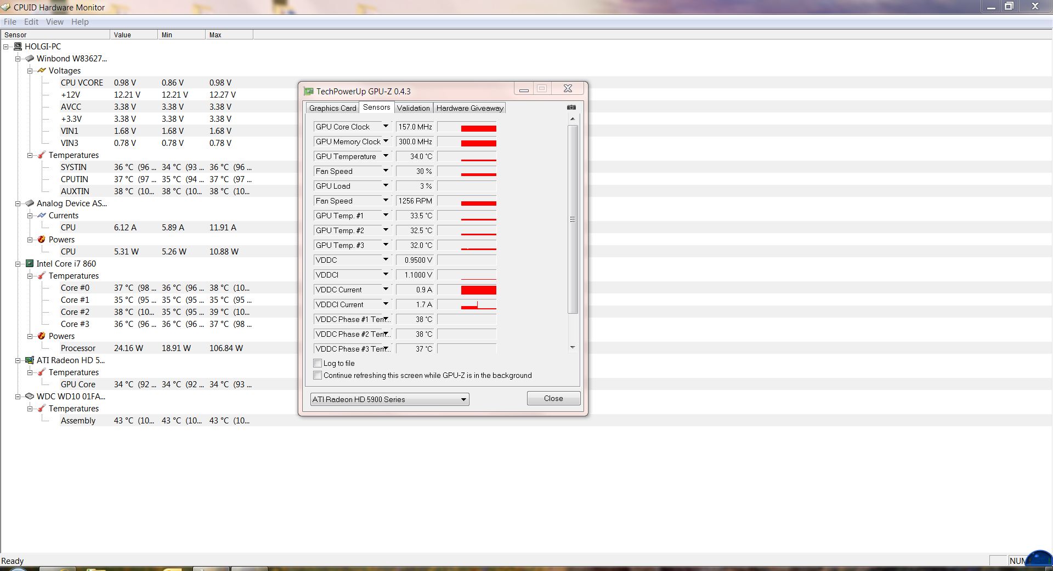Click the Voltages category icon under Winbond
Viewport: 1053px width, 571px height.
[x=42, y=71]
